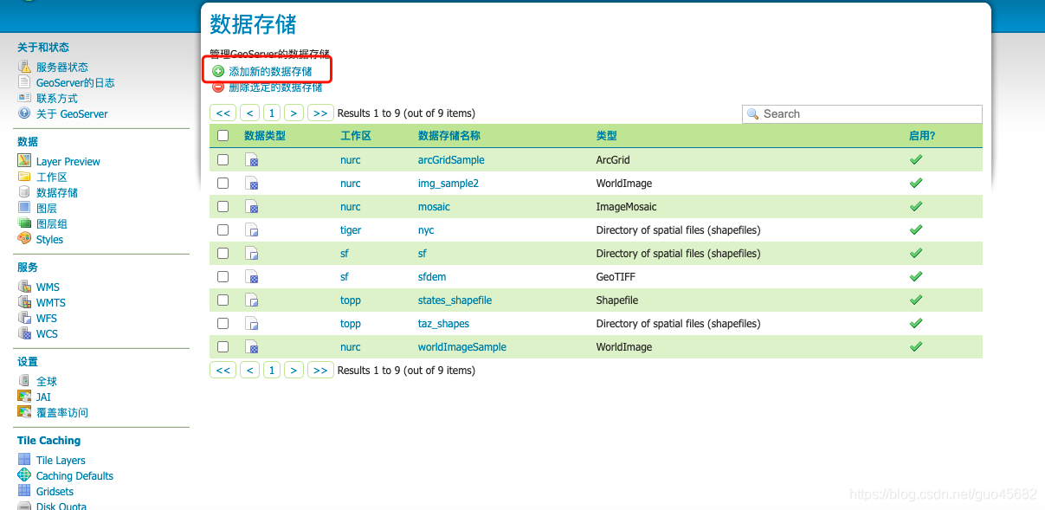Click the data stores cylinder icon
The height and width of the screenshot is (510, 1045).
coord(24,192)
